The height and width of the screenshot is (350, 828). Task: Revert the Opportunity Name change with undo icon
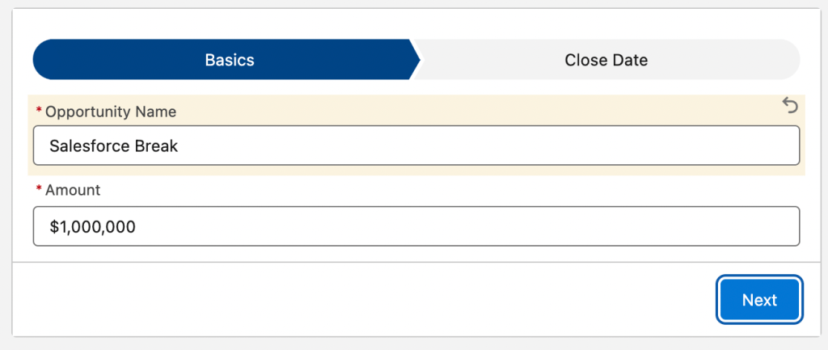pos(790,106)
